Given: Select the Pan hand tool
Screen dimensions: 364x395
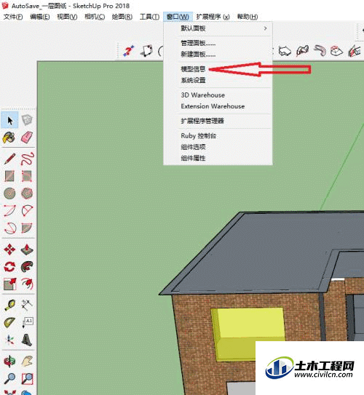Looking at the screenshot, I should [x=27, y=361].
